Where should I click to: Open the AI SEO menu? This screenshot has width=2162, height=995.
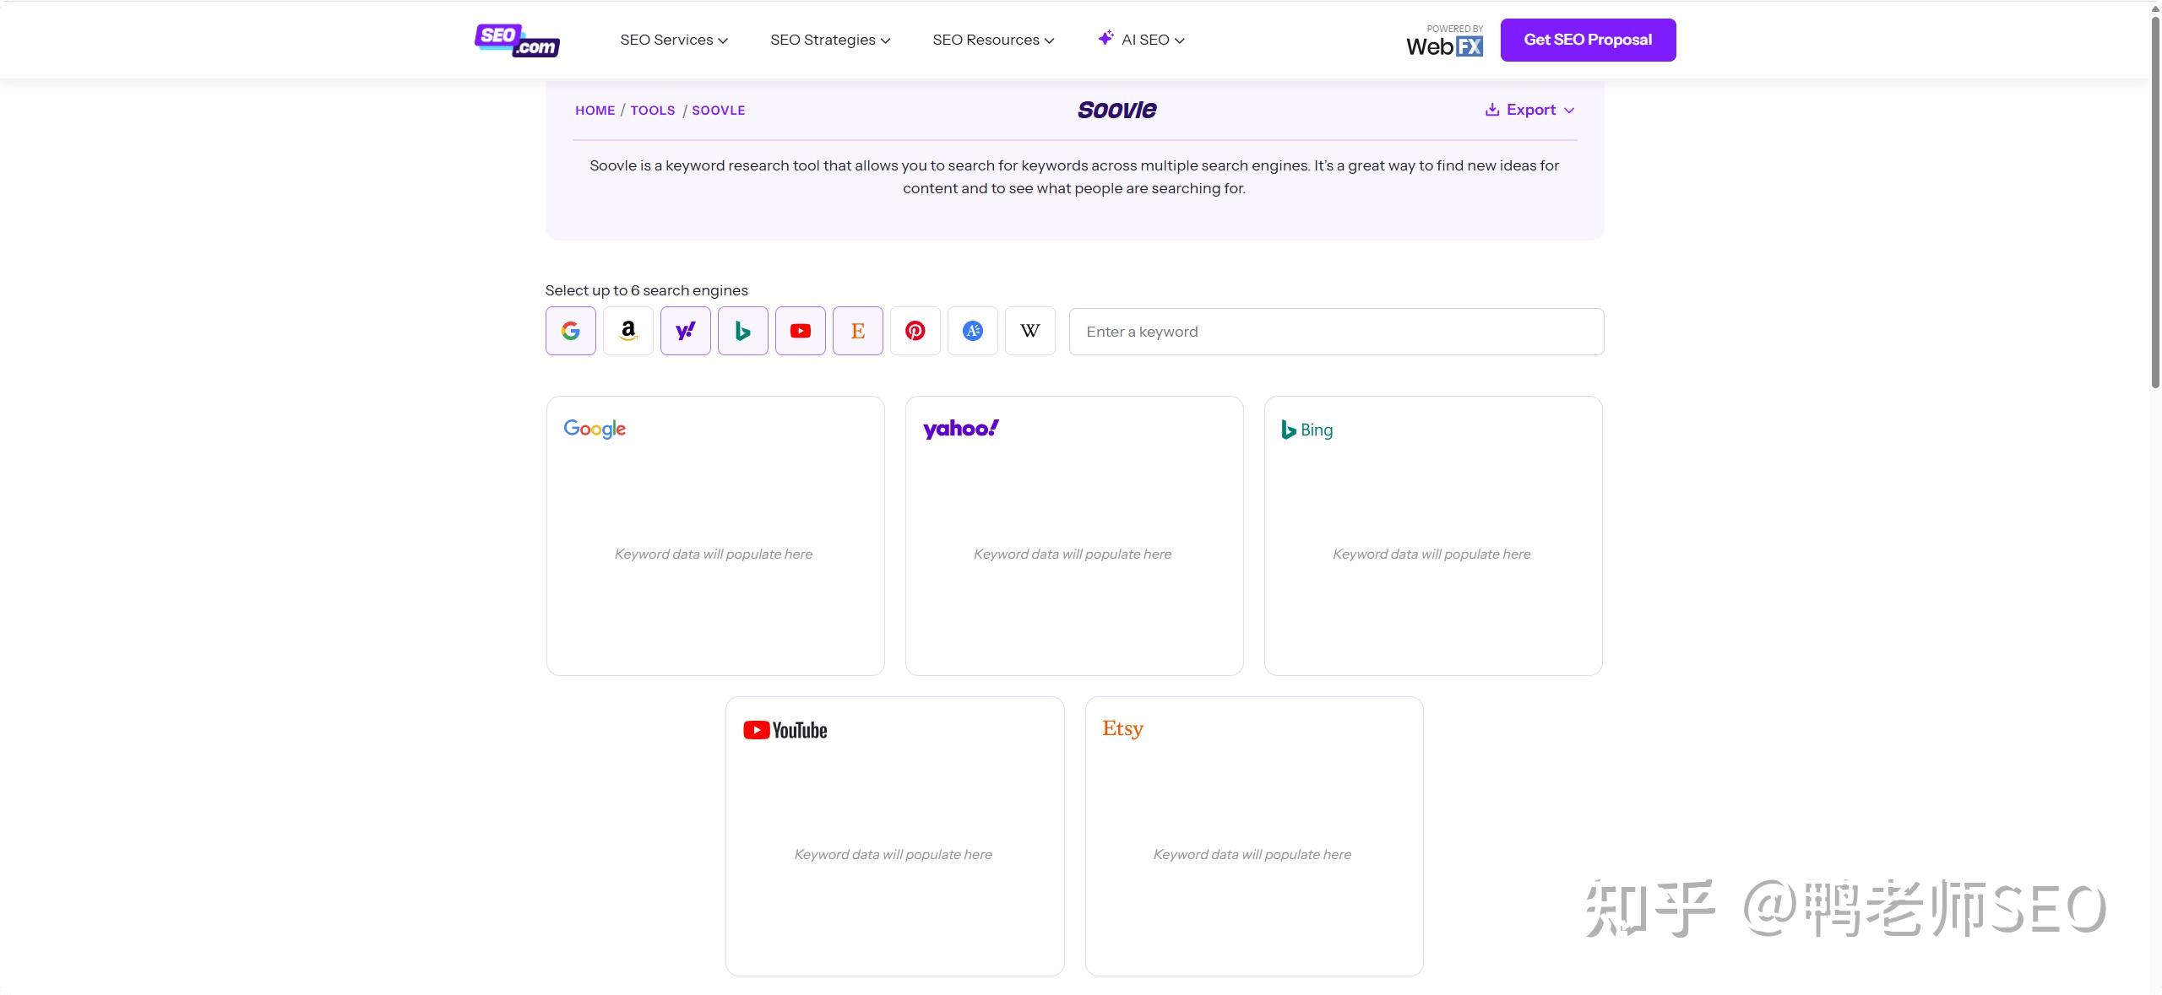point(1142,40)
